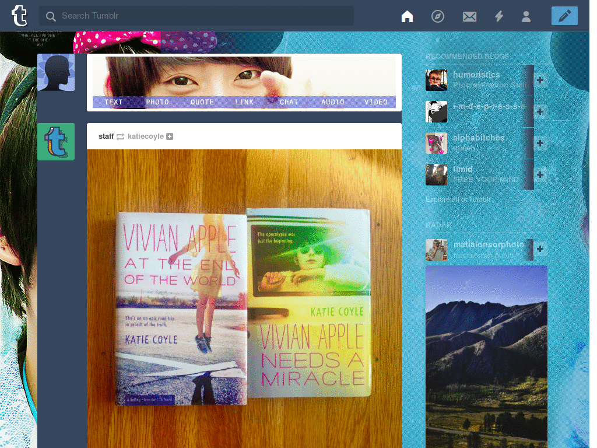Click the search magnifier icon
Screen dimensions: 597x448
[51, 16]
